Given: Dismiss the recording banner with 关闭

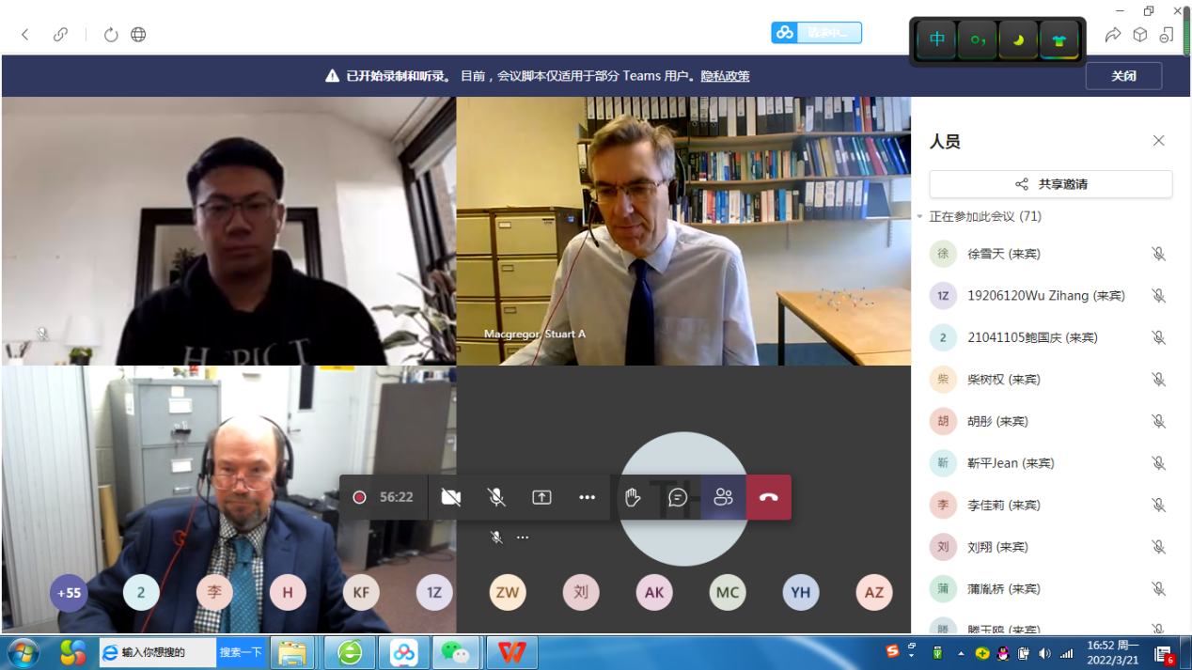Looking at the screenshot, I should coord(1123,76).
